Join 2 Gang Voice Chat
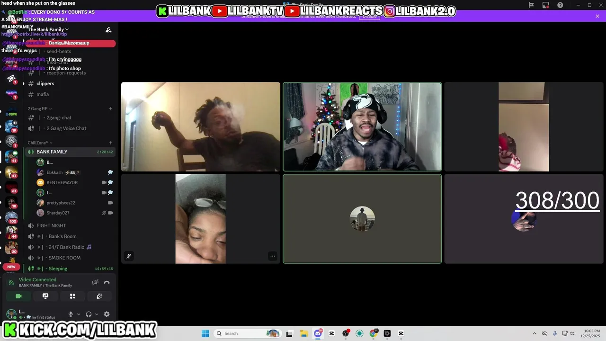This screenshot has width=606, height=341. point(70,128)
